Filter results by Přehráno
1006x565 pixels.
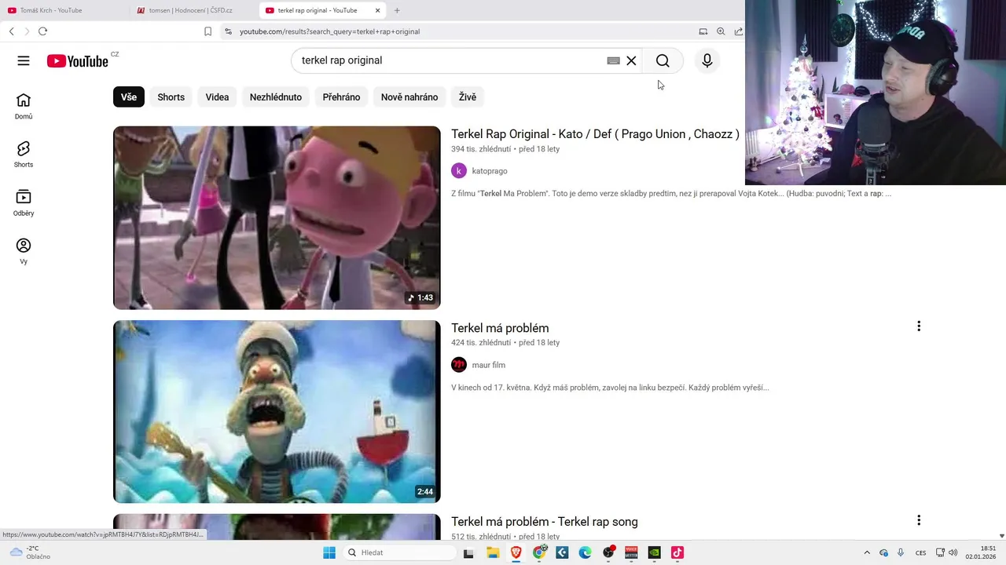coord(341,97)
